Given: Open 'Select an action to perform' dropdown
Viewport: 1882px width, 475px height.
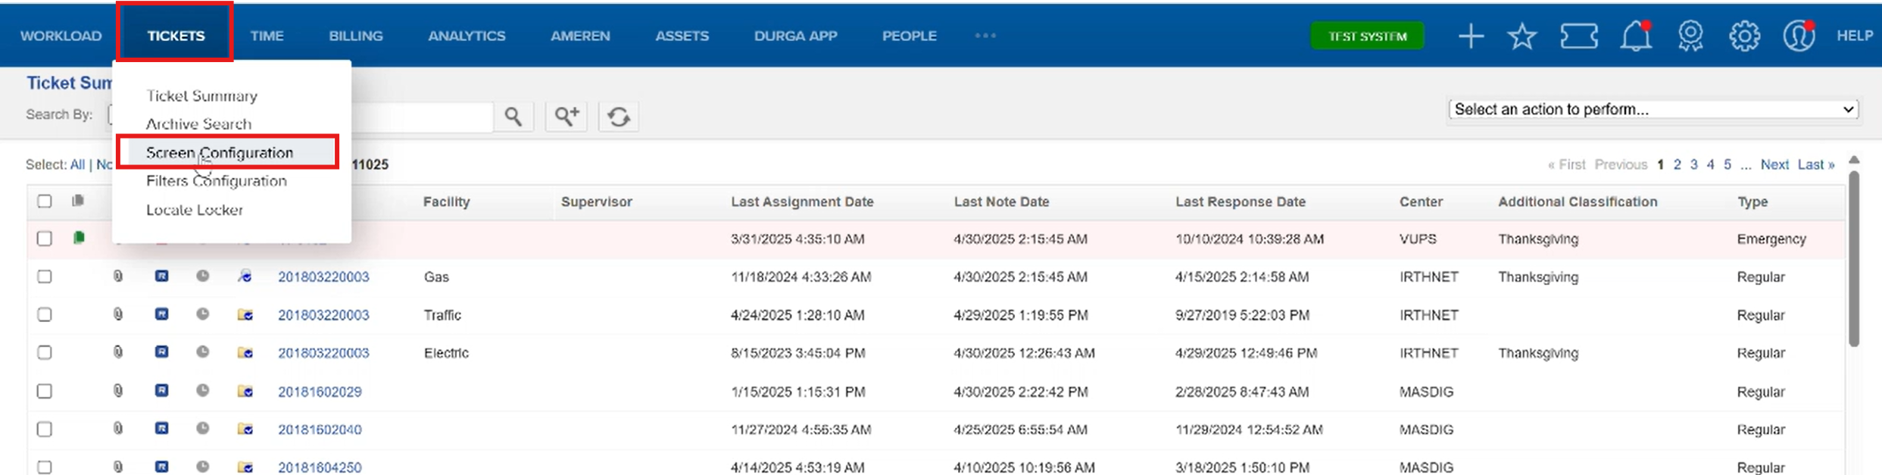Looking at the screenshot, I should tap(1653, 109).
